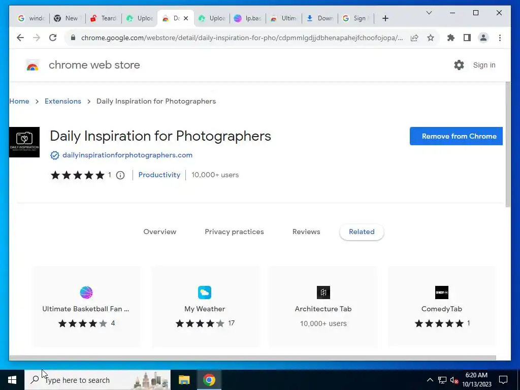Switch to the 'Ultim' tab

tap(284, 18)
